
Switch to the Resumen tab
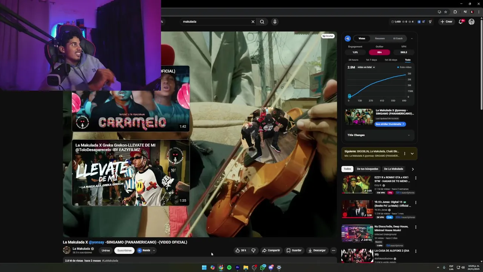pos(380,39)
